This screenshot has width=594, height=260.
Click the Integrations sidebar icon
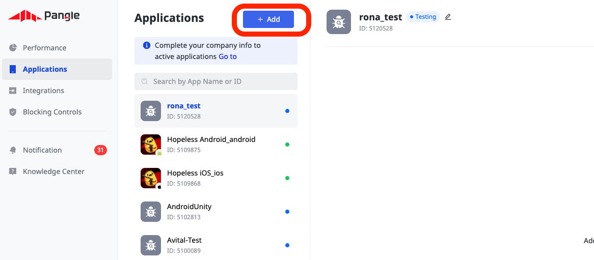pos(13,91)
